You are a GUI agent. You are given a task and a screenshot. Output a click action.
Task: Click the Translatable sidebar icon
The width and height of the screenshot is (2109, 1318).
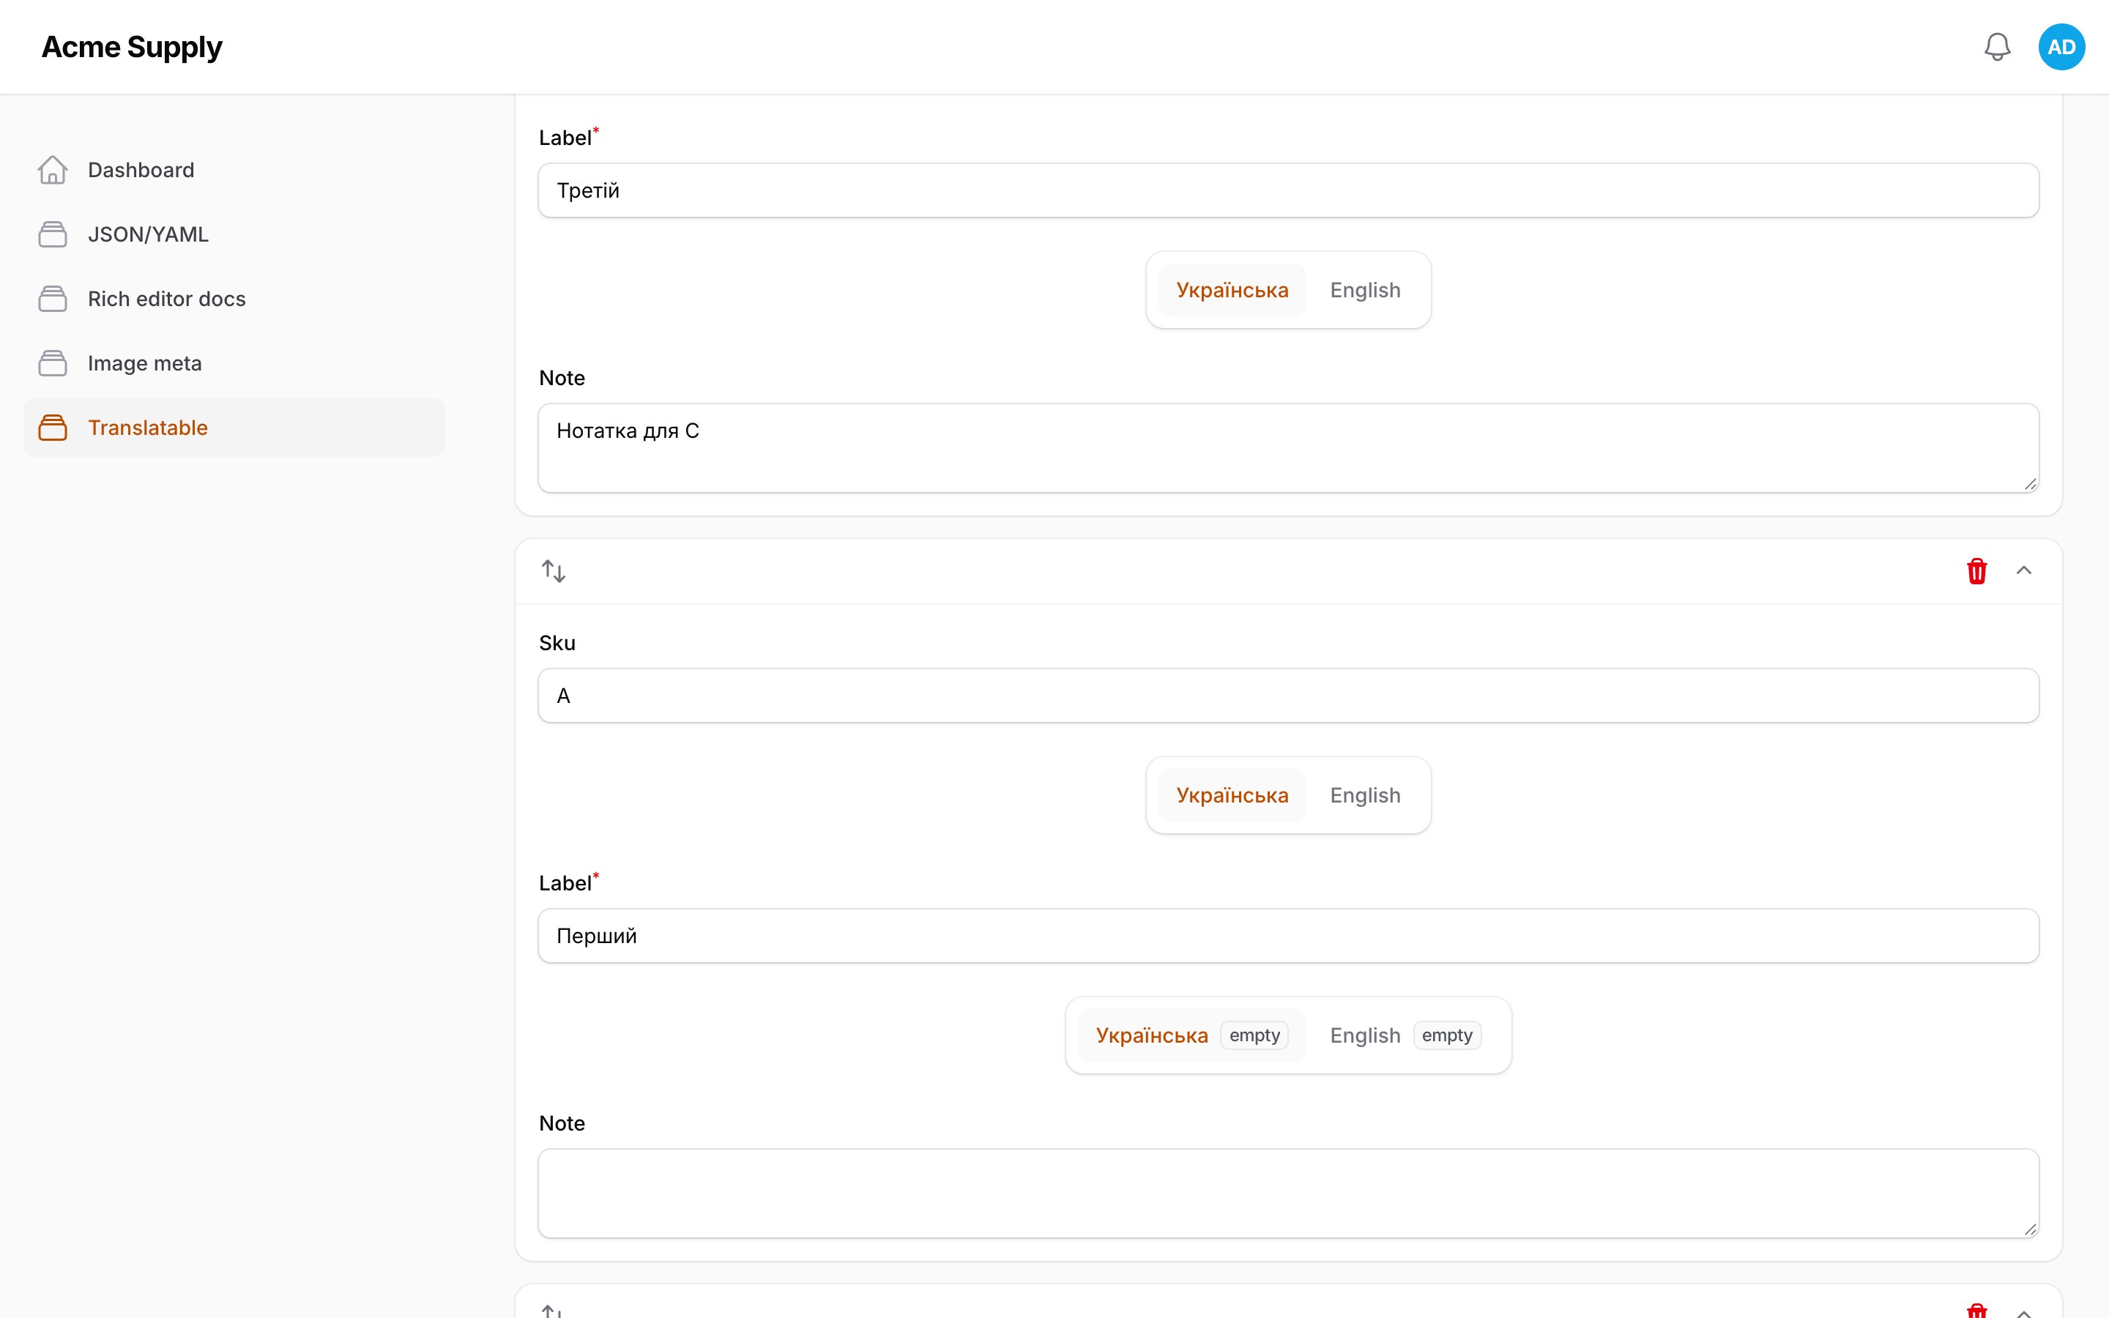click(x=52, y=428)
